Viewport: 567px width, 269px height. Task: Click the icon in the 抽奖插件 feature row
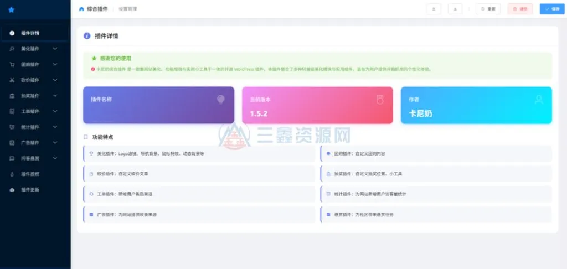[328, 174]
